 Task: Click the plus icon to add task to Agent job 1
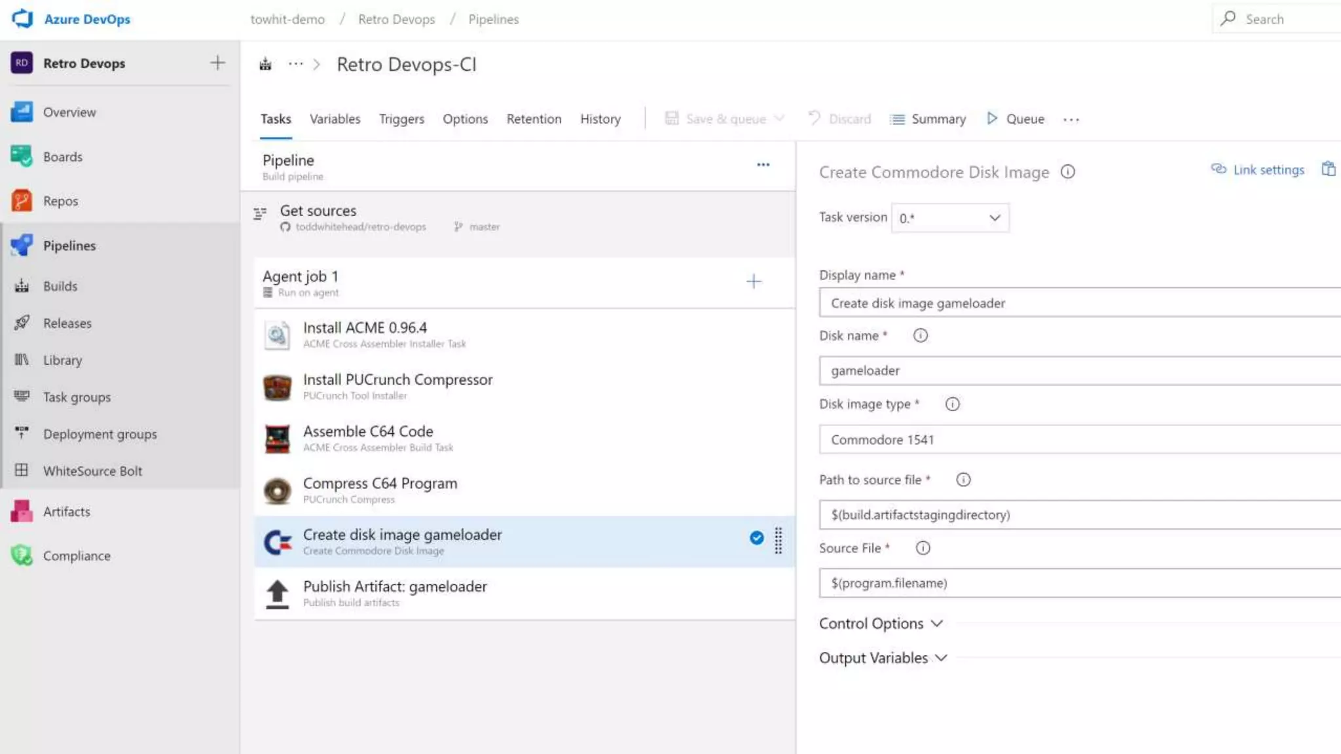[x=754, y=281]
